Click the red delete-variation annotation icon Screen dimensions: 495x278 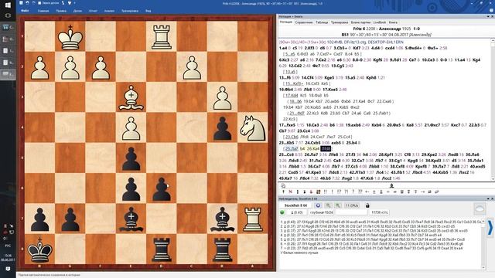click(x=291, y=192)
